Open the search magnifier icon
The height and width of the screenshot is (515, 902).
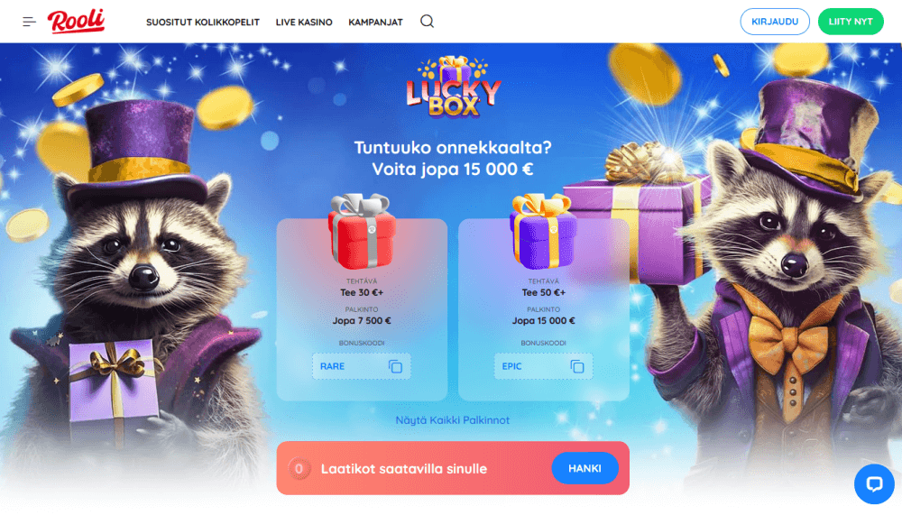[x=427, y=22]
